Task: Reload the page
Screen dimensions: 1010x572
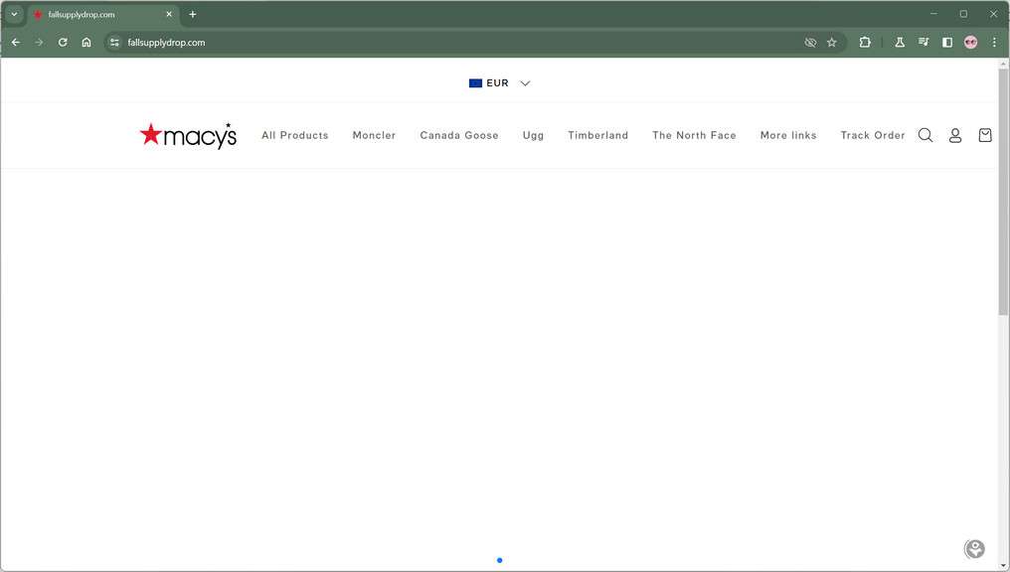Action: (63, 43)
